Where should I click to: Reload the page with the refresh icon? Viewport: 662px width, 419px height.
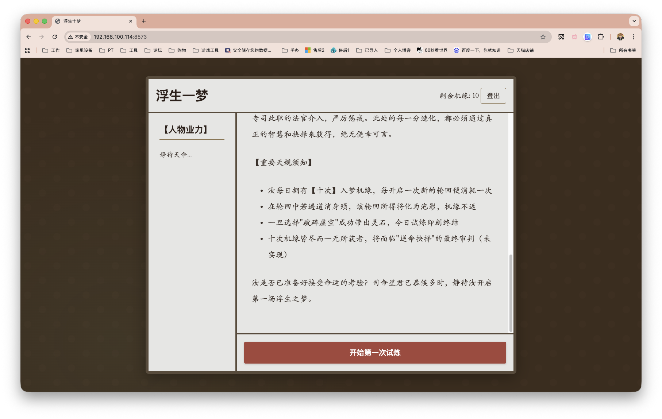click(x=55, y=37)
